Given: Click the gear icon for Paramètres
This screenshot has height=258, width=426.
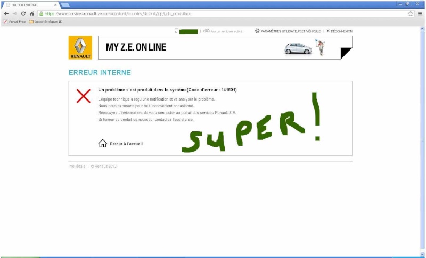Looking at the screenshot, I should 257,31.
